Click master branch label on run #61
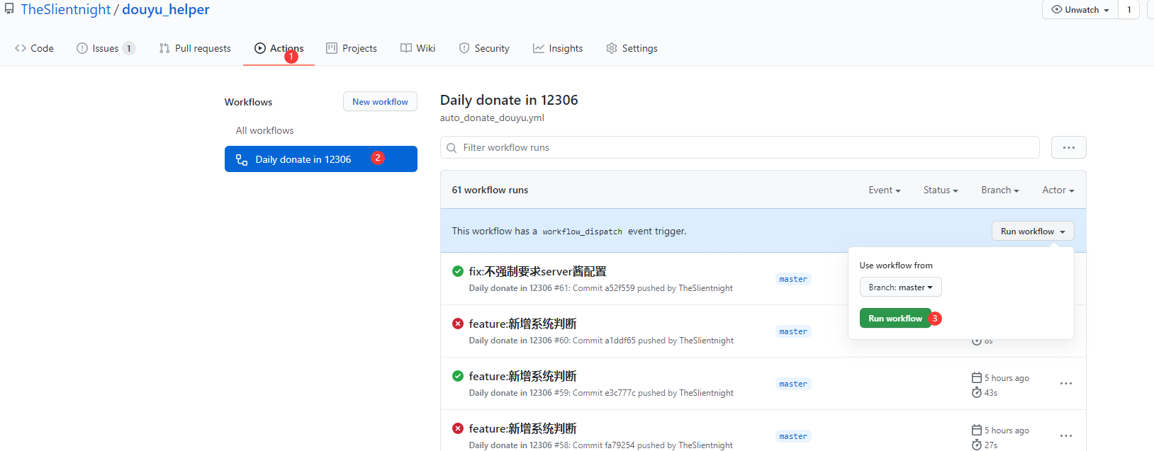The height and width of the screenshot is (451, 1154). (793, 279)
